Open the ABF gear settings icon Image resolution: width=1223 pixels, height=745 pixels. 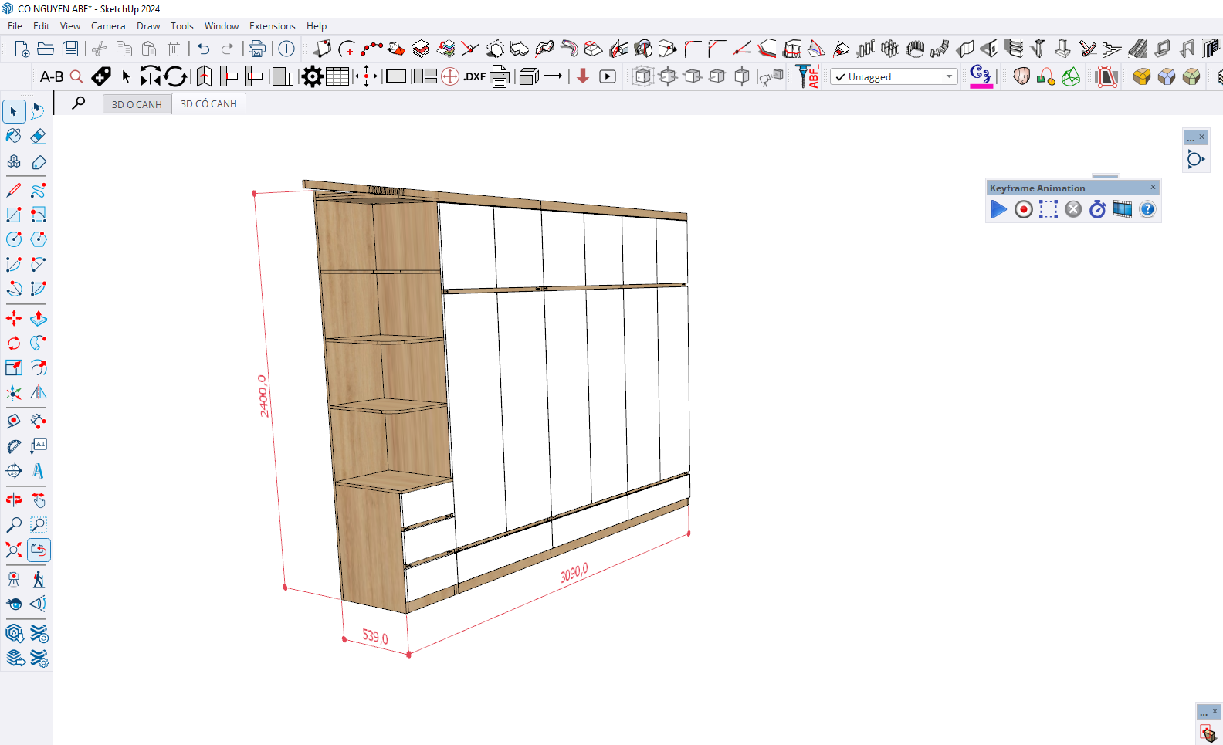point(312,76)
